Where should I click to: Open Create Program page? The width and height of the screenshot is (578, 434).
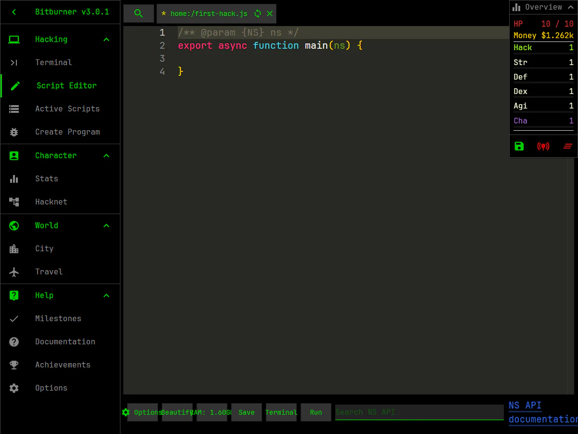(60, 132)
